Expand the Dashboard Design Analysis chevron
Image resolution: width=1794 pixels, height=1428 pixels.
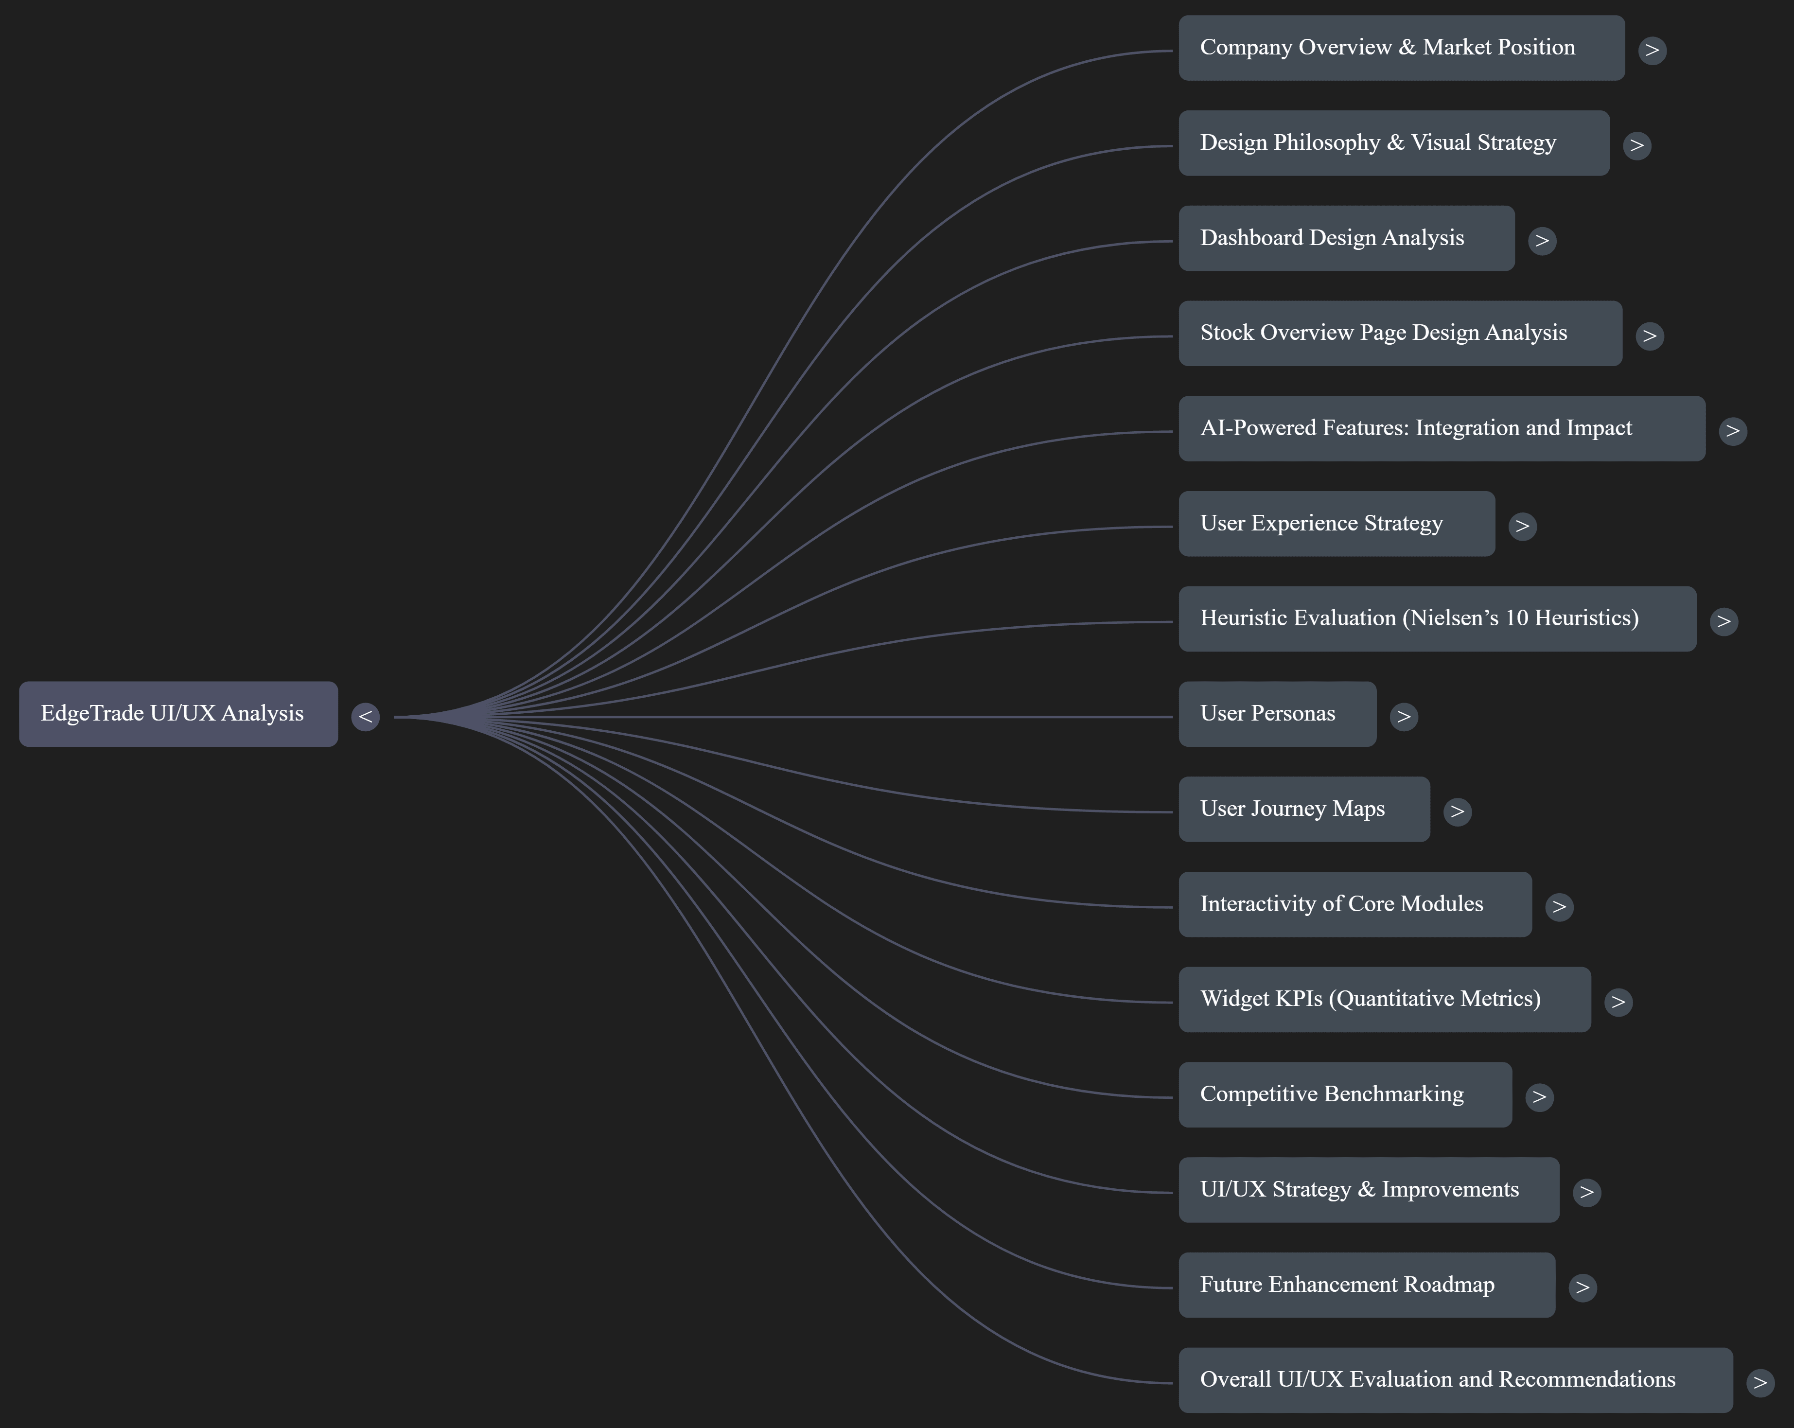[1542, 241]
